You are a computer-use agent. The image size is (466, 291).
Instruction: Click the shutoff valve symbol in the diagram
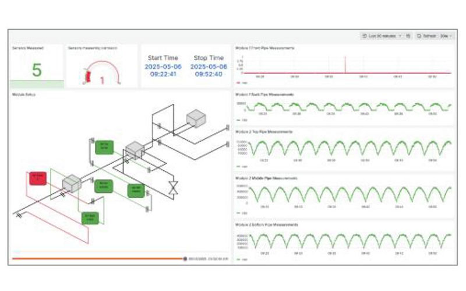[x=173, y=188]
